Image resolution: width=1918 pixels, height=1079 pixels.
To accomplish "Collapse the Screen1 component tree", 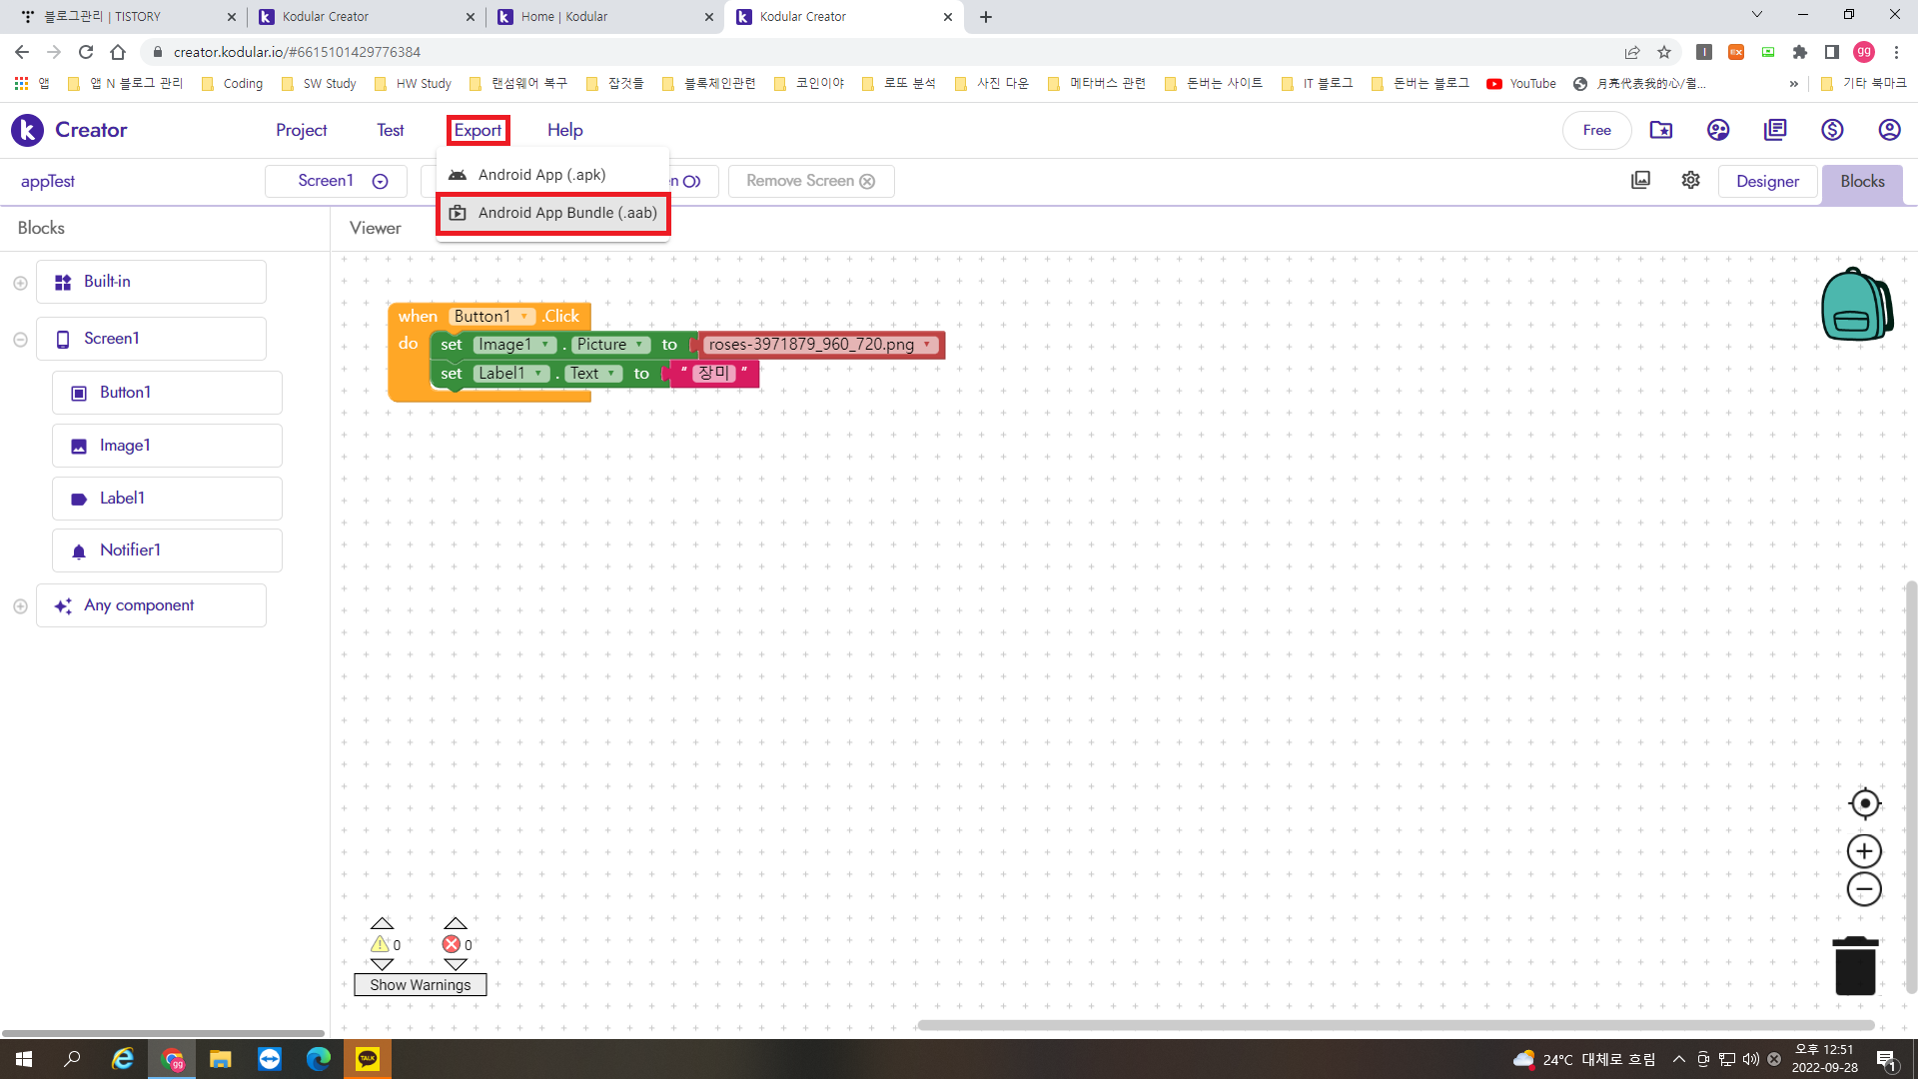I will [x=20, y=340].
